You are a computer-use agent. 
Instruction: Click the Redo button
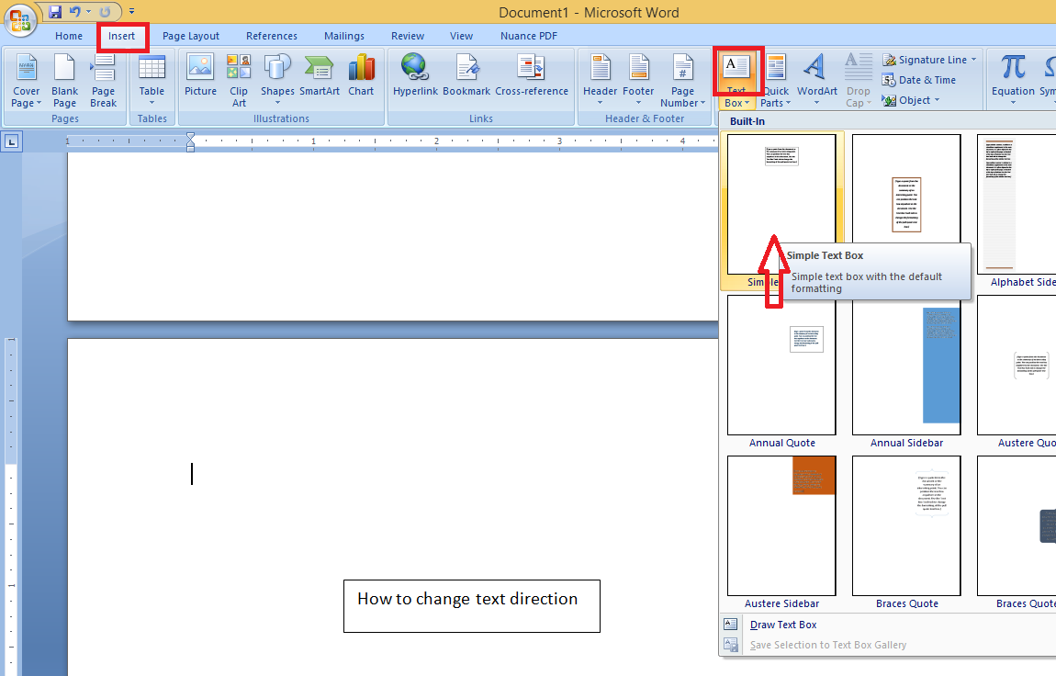[x=105, y=11]
